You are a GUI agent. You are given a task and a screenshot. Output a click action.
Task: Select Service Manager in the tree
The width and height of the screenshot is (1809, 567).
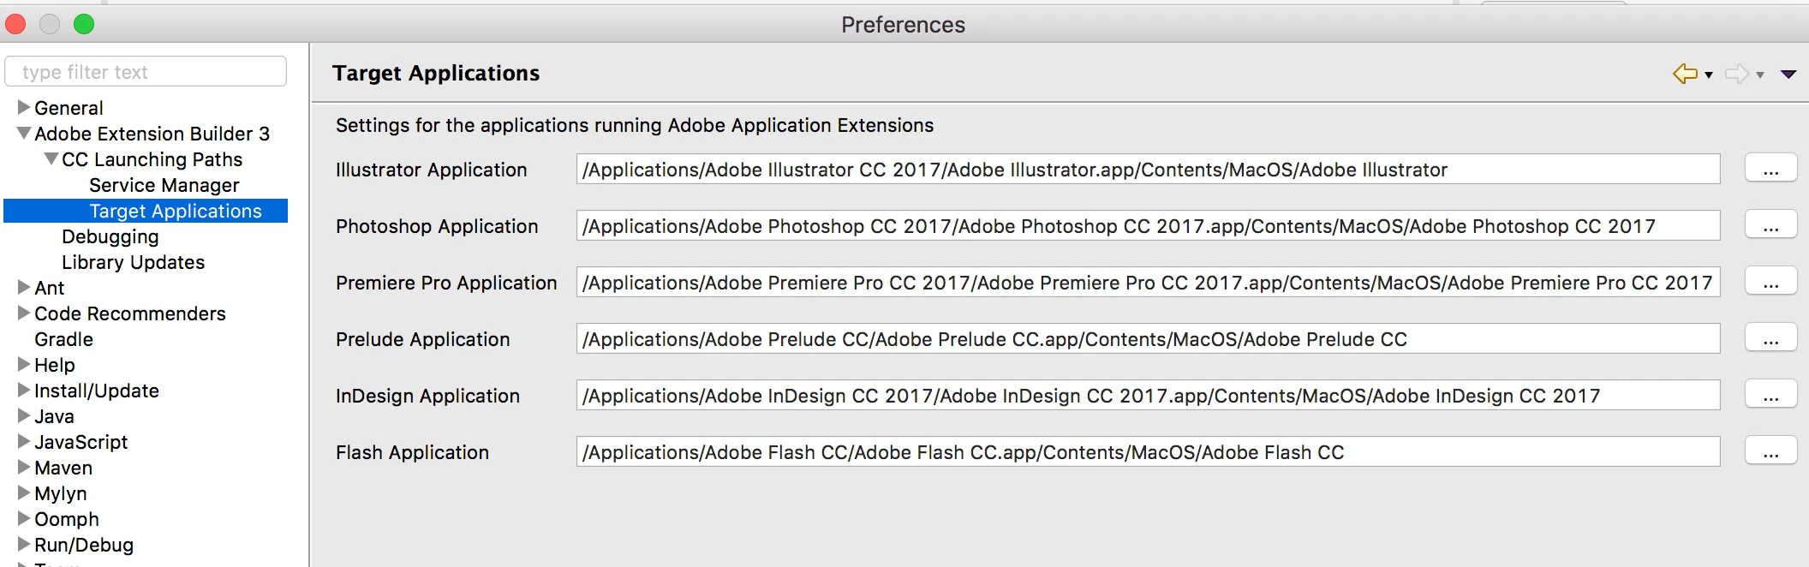pyautogui.click(x=164, y=185)
